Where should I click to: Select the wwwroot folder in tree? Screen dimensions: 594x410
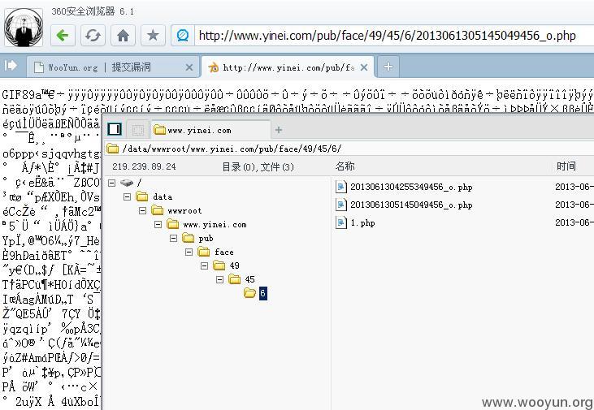pos(176,210)
